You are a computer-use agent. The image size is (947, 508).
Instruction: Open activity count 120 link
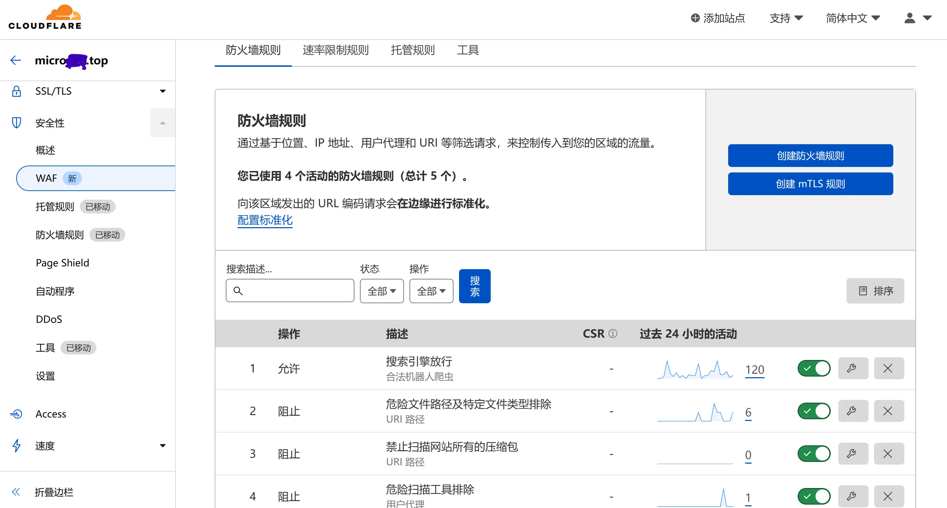(x=754, y=369)
